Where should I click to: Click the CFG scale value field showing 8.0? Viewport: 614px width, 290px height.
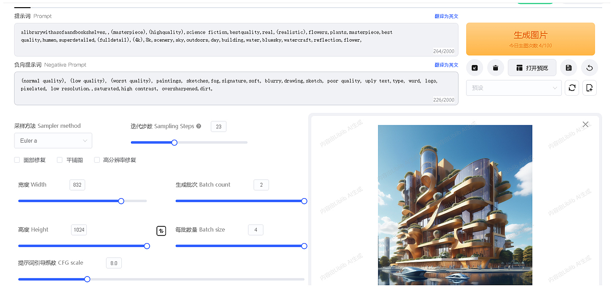(114, 263)
